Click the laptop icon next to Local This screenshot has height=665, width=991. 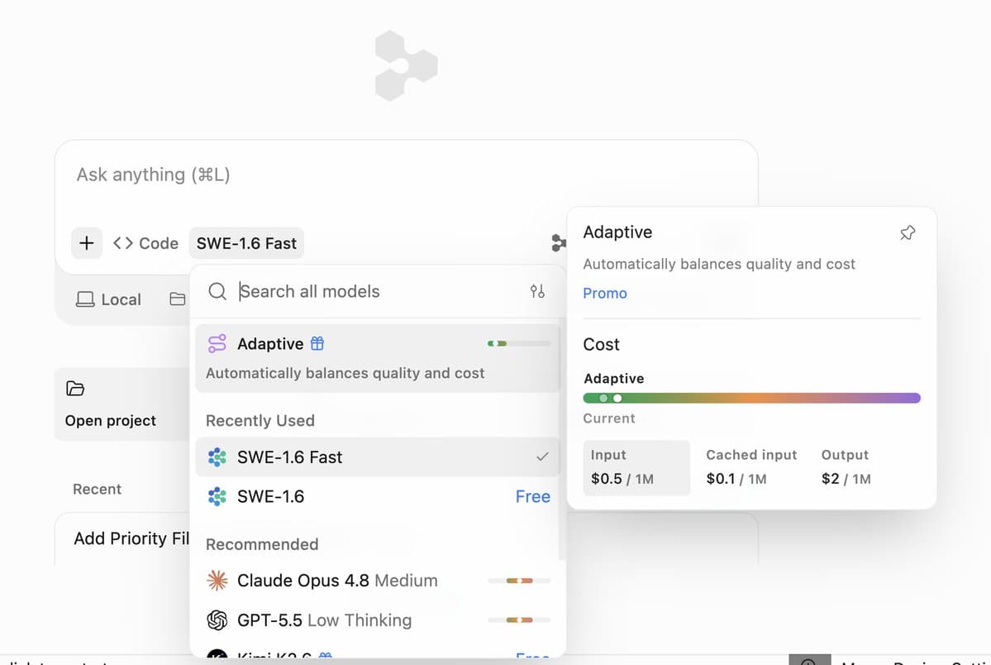click(84, 299)
